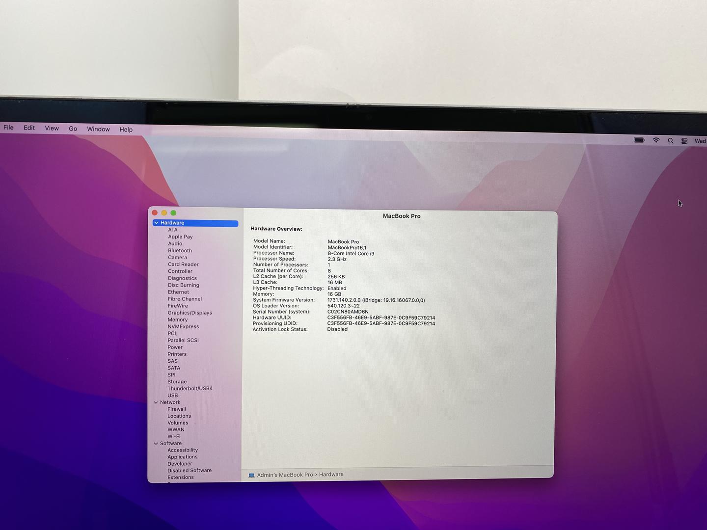This screenshot has width=707, height=530.
Task: Open the File menu
Action: click(x=9, y=128)
